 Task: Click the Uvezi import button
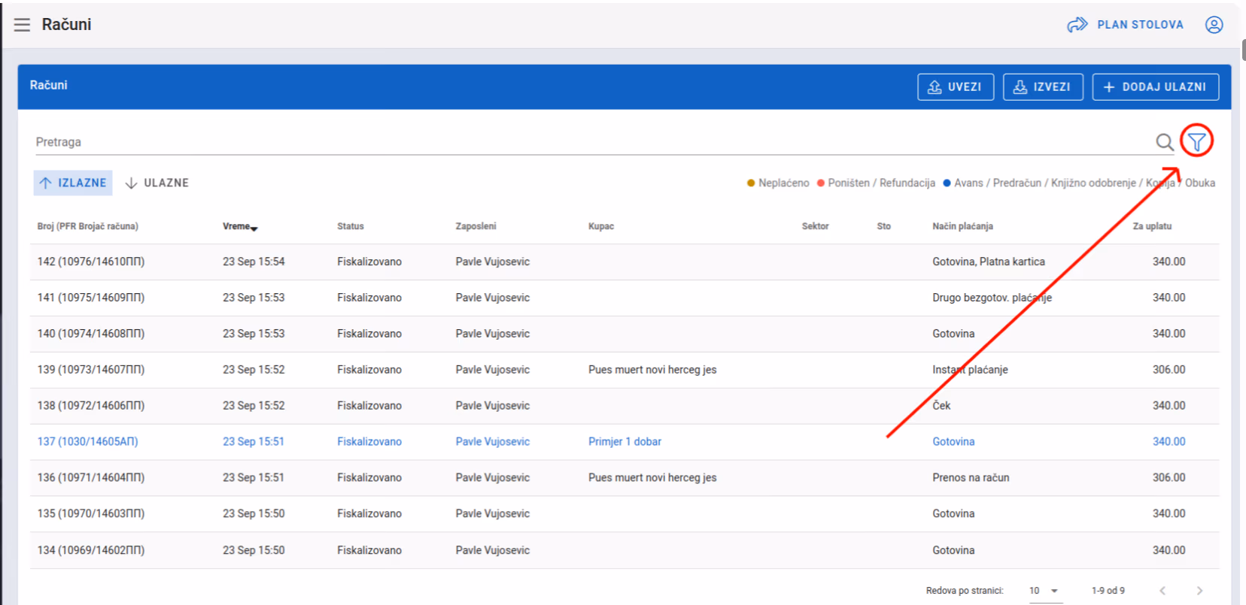pos(956,87)
